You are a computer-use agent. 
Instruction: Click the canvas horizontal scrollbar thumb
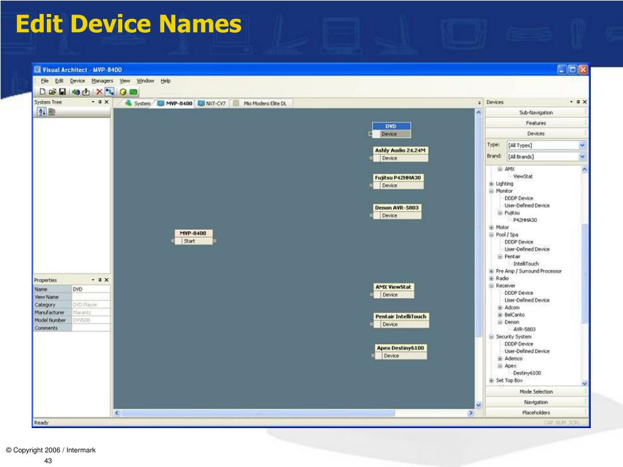click(258, 413)
